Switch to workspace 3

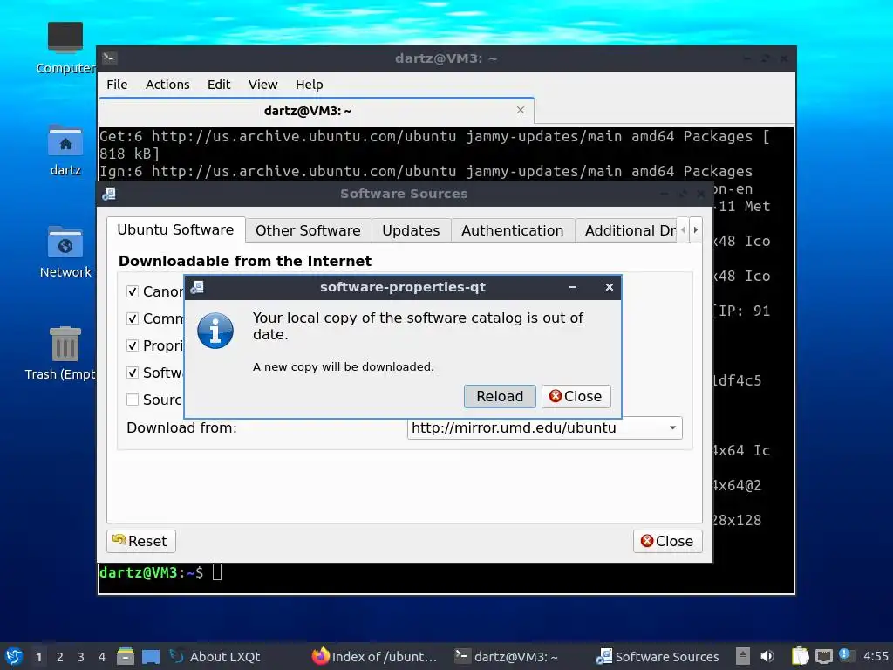click(x=81, y=656)
